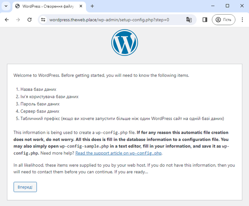Image resolution: width=249 pixels, height=206 pixels.
Task: Open the Гість profile button
Action: pos(223,20)
